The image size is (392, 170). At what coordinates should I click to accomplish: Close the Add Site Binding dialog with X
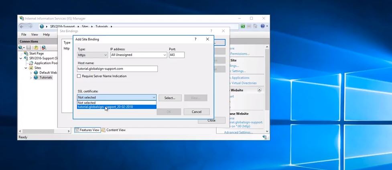tap(207, 39)
